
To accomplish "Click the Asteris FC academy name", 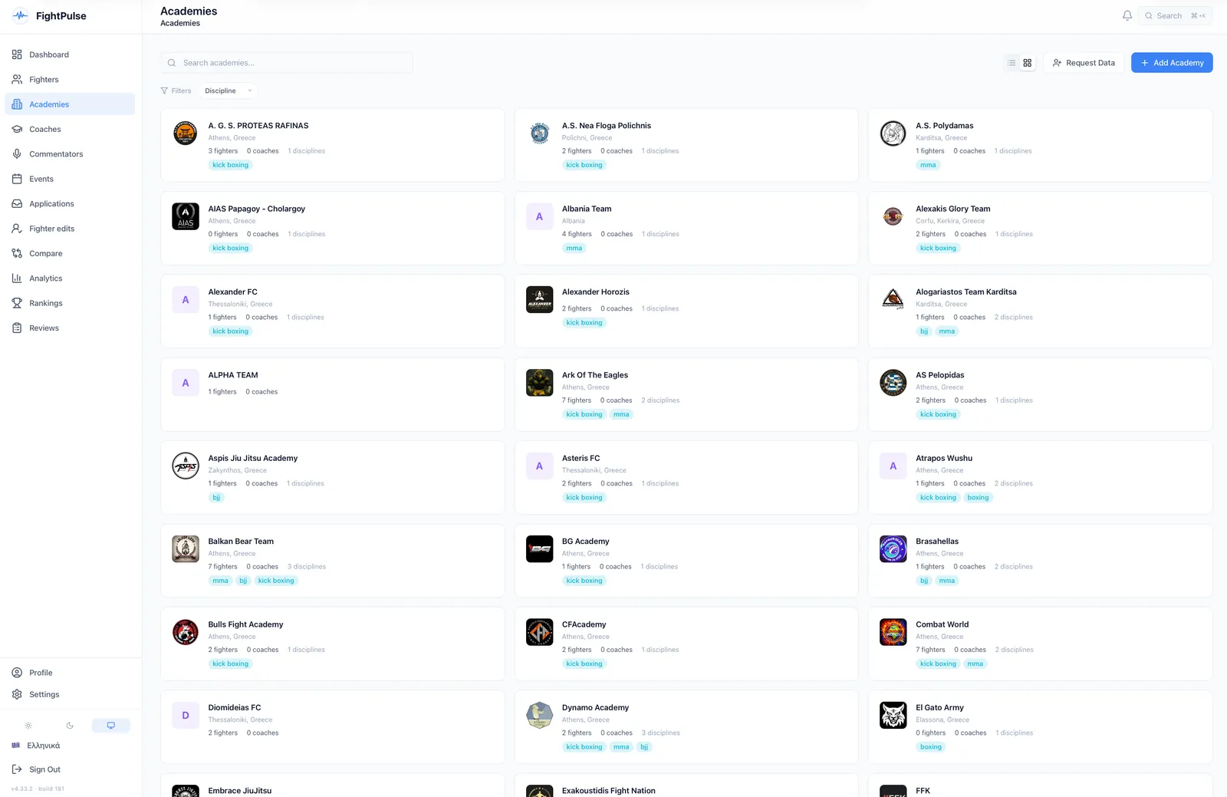I will tap(581, 459).
